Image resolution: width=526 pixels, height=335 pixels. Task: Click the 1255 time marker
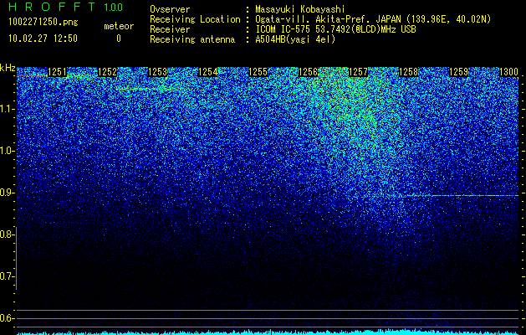pyautogui.click(x=258, y=72)
